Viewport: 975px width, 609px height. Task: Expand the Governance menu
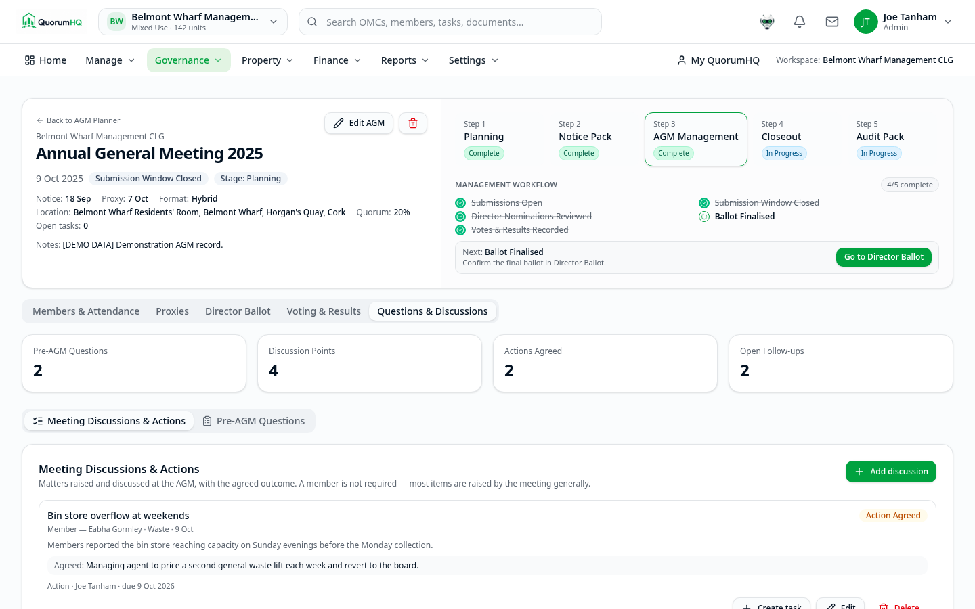[x=189, y=60]
